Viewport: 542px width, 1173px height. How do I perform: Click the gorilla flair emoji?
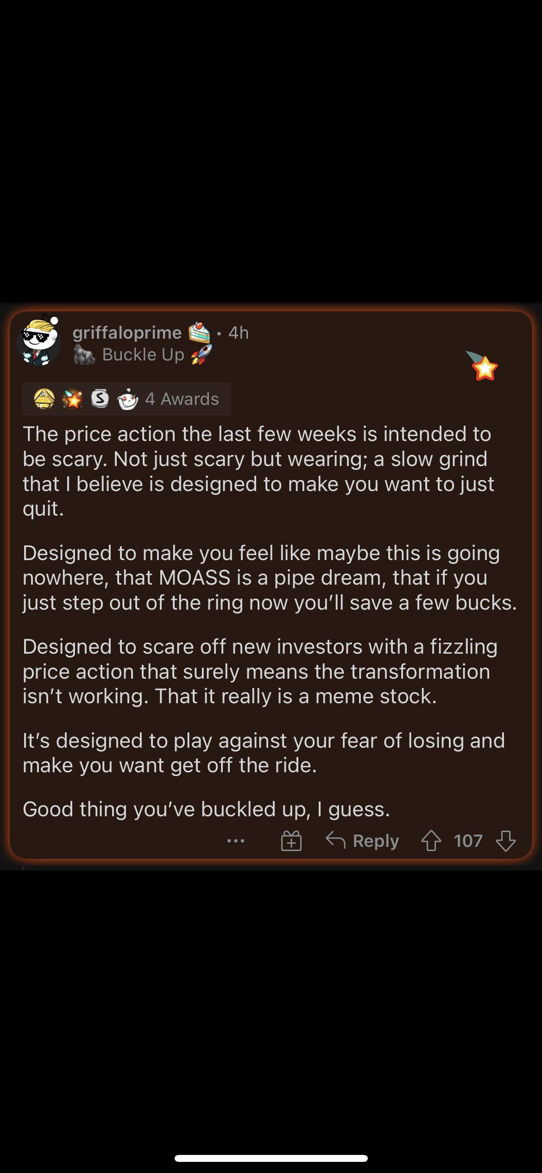84,355
